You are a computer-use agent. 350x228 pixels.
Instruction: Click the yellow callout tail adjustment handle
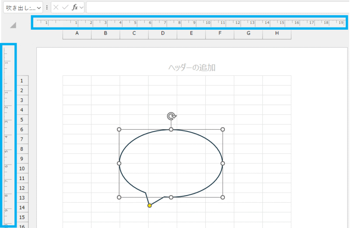pos(150,205)
